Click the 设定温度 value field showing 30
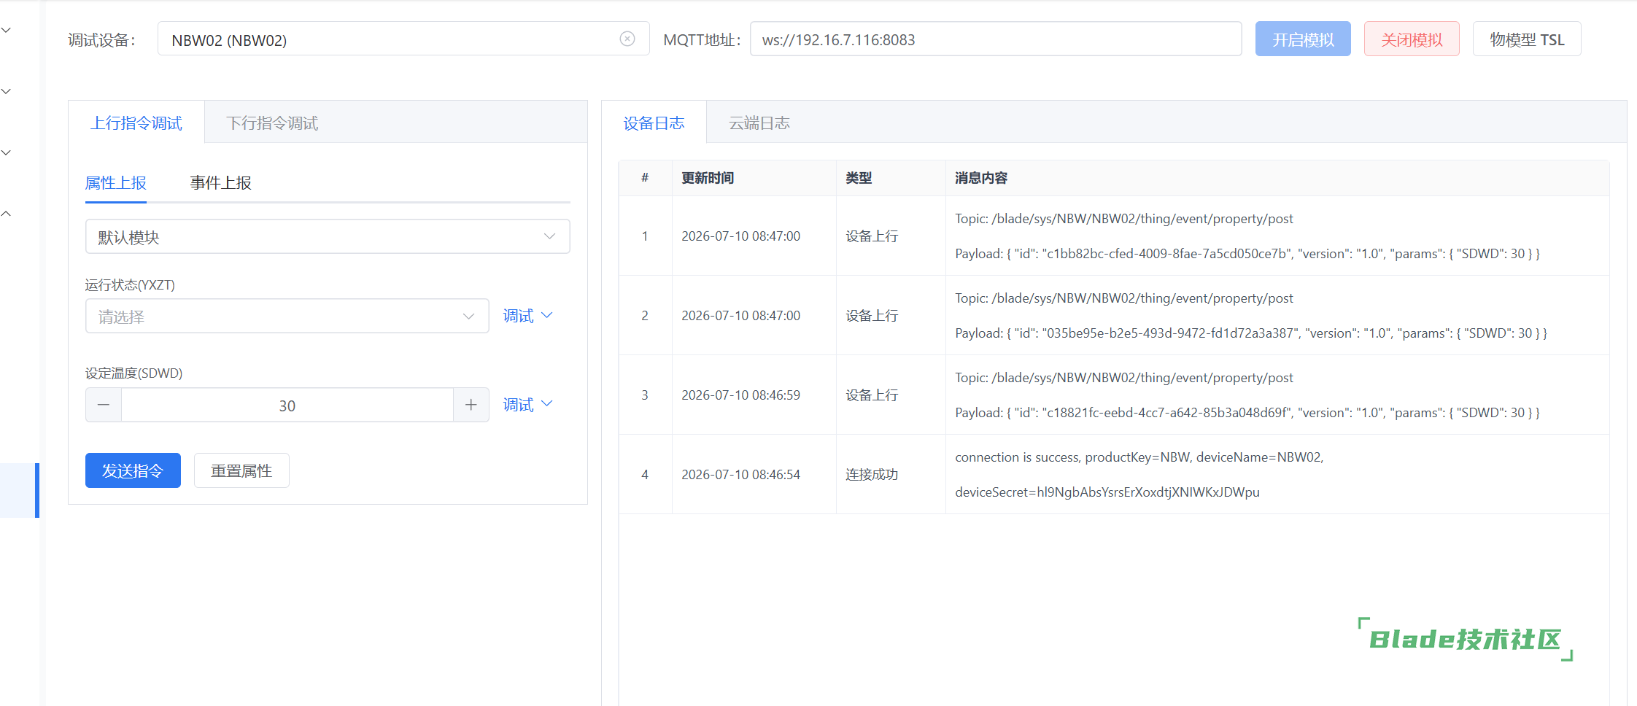 pyautogui.click(x=287, y=405)
